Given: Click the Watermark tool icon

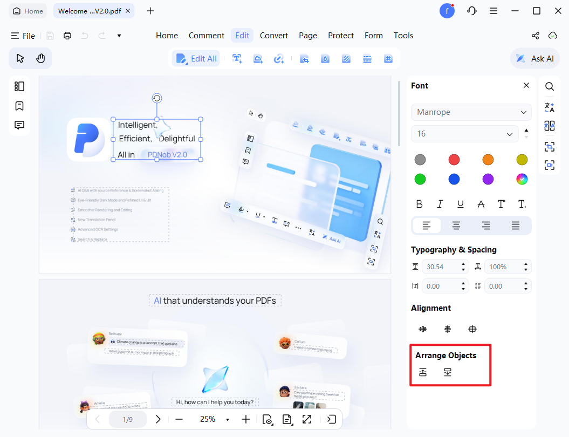Looking at the screenshot, I should [325, 58].
